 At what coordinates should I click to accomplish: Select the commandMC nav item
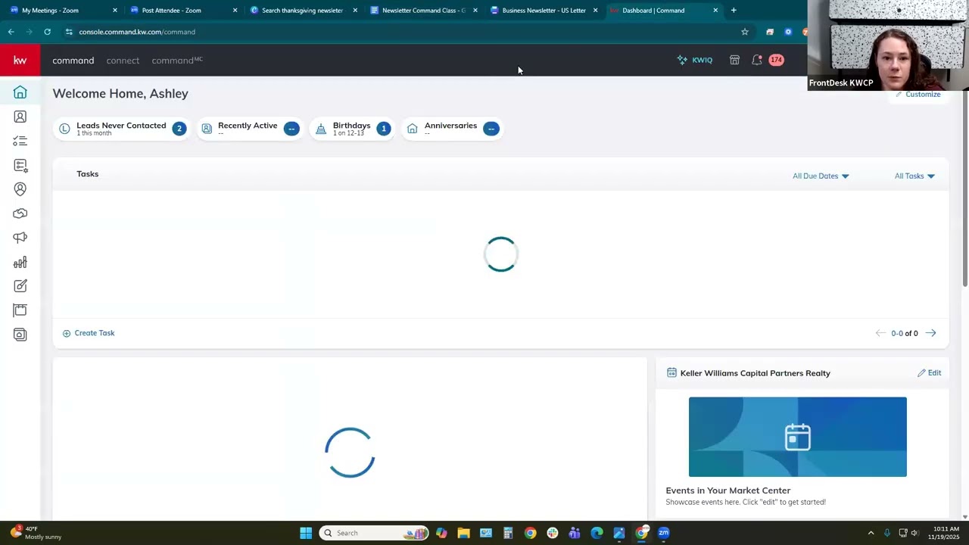[177, 61]
